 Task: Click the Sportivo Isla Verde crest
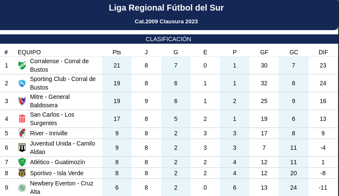coord(22,173)
